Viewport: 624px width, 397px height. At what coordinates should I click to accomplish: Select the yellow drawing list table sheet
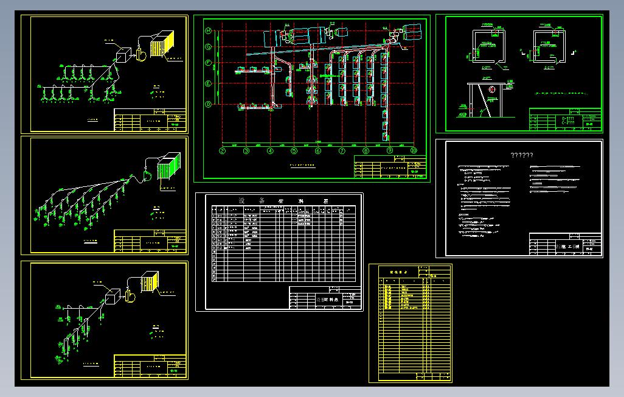(411, 323)
